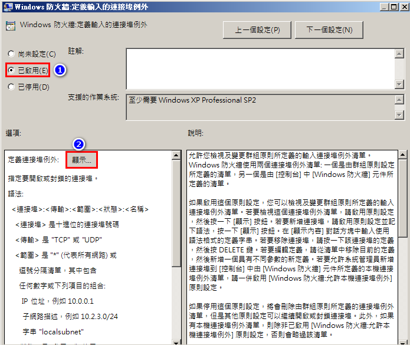Screen dimensions: 410x345
Task: Click the 選項 panel scroll up arrow
Action: click(x=176, y=155)
